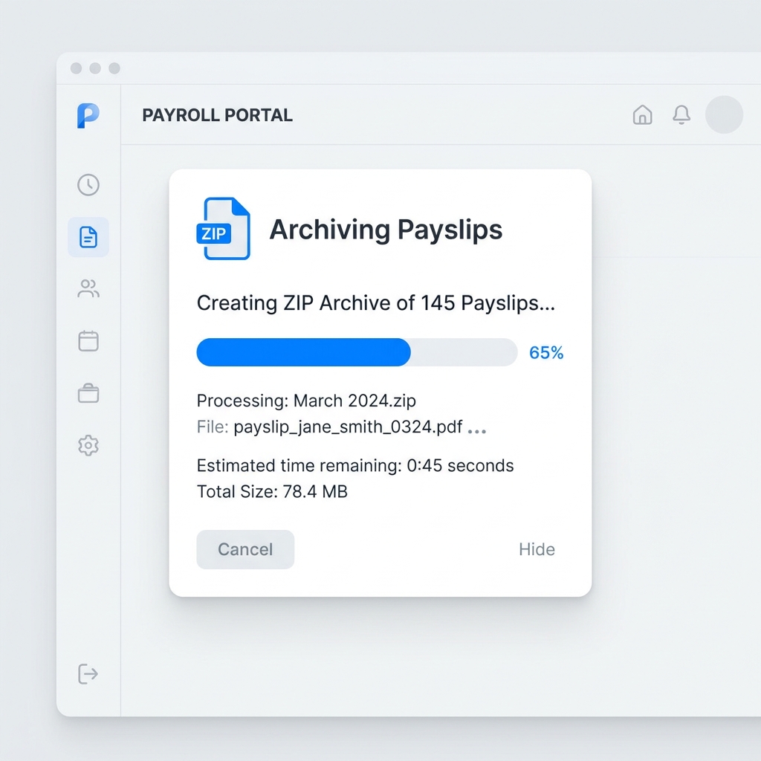Select the documents sidebar icon
Viewport: 761px width, 761px height.
pos(88,237)
